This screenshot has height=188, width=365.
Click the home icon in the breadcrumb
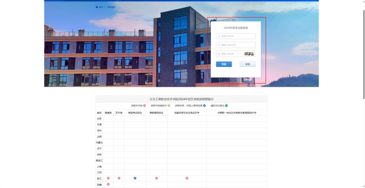tap(97, 7)
